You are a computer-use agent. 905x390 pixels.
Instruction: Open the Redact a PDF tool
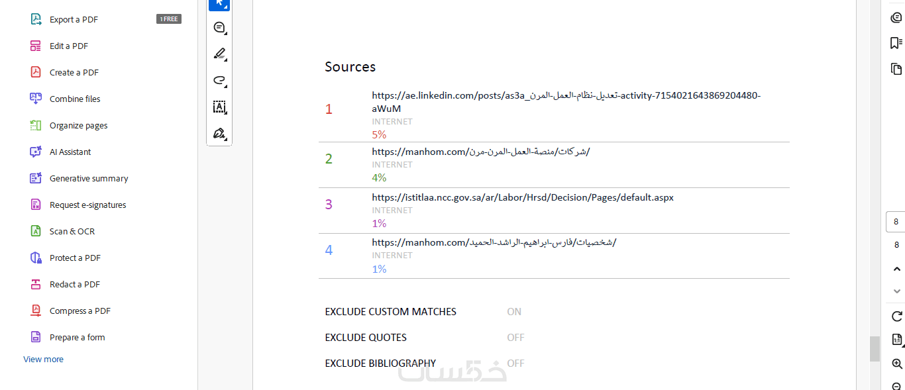click(x=74, y=284)
